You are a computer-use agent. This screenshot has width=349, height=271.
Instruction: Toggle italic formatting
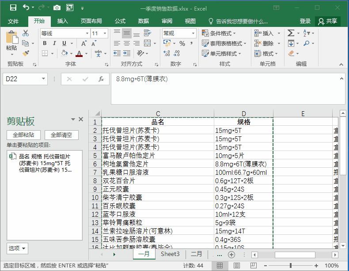click(54, 43)
